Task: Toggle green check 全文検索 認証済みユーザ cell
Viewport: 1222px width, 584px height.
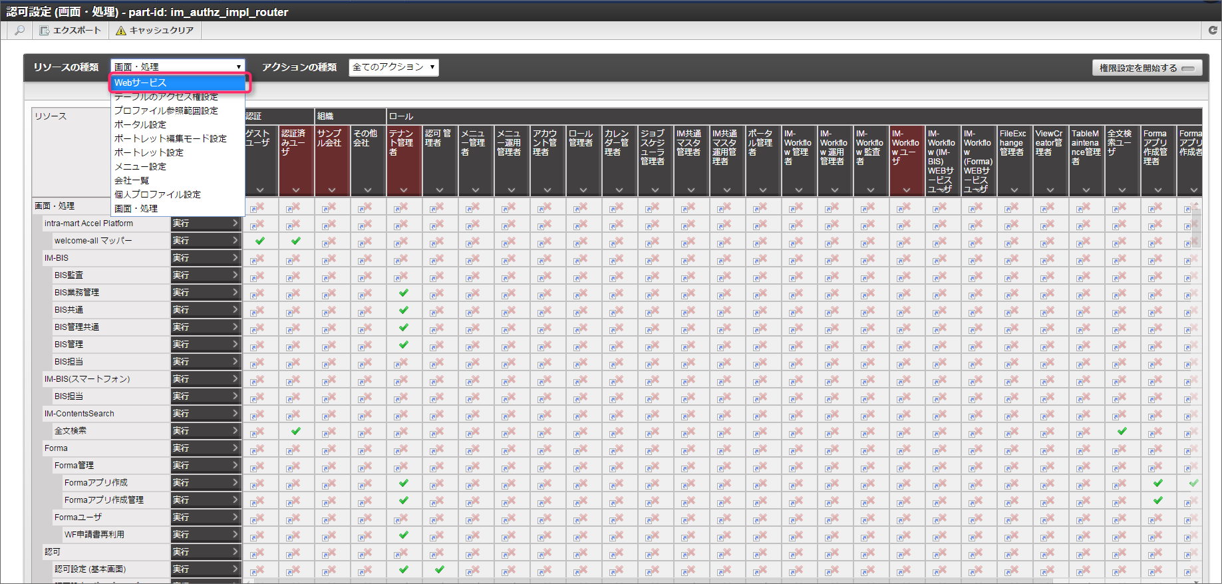Action: click(x=296, y=431)
